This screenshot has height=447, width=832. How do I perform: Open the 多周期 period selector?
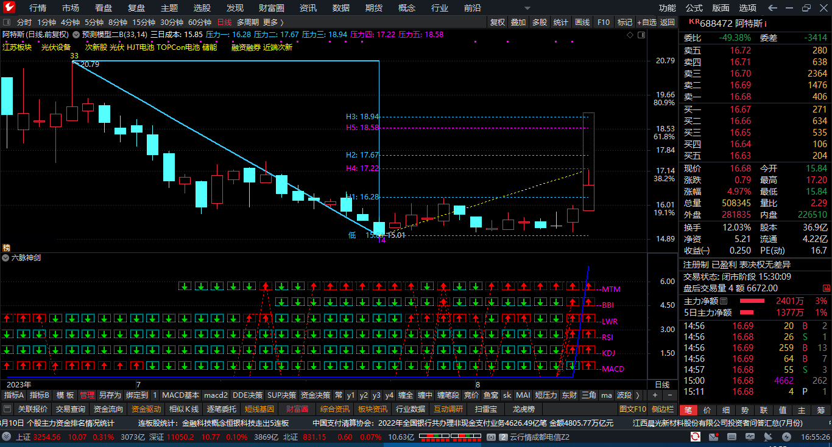247,22
